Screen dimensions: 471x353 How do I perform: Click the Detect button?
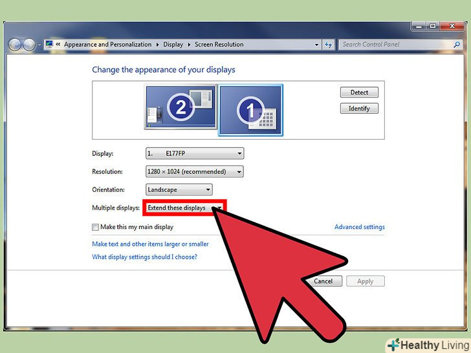tap(359, 92)
